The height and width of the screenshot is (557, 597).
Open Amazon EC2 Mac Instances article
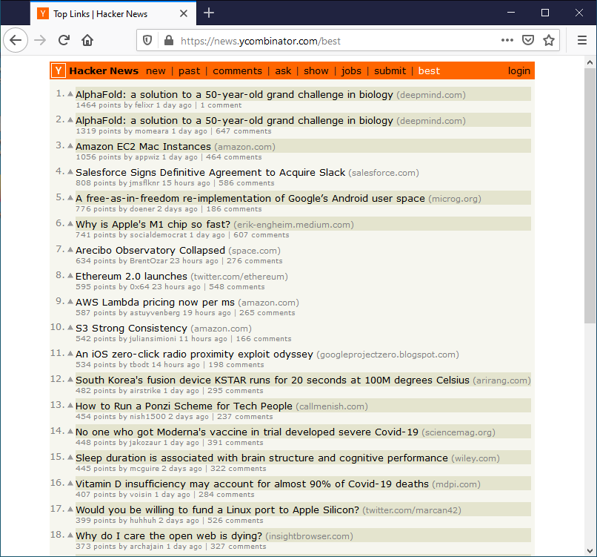pyautogui.click(x=143, y=146)
